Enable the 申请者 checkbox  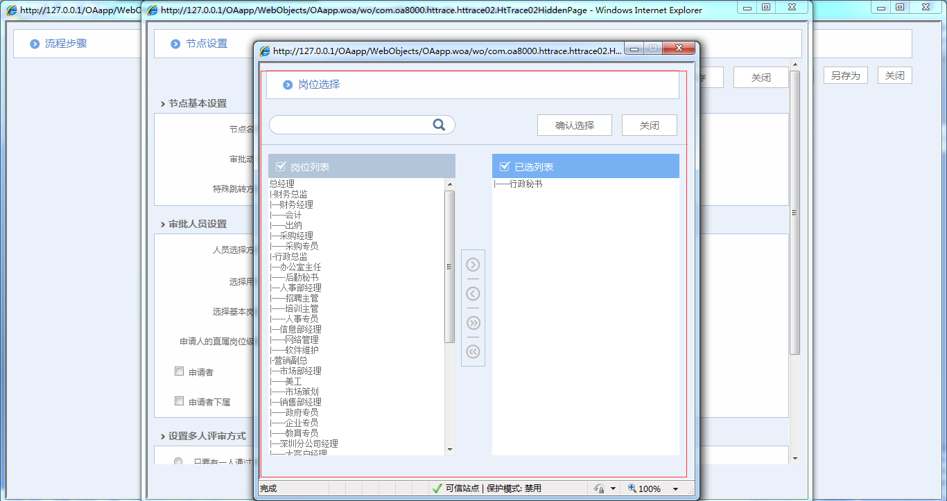179,371
